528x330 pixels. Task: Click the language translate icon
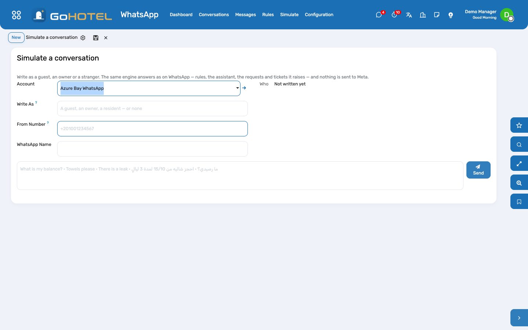click(x=409, y=15)
